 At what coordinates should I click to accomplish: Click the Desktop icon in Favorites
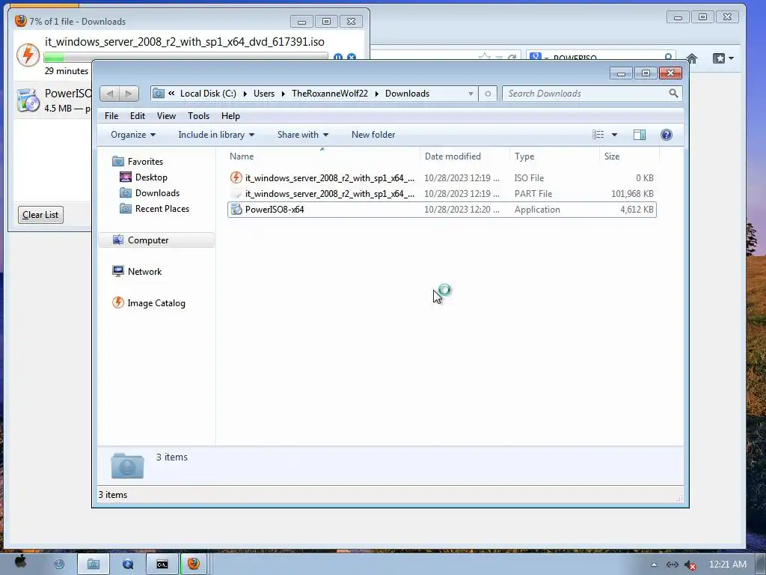point(126,177)
